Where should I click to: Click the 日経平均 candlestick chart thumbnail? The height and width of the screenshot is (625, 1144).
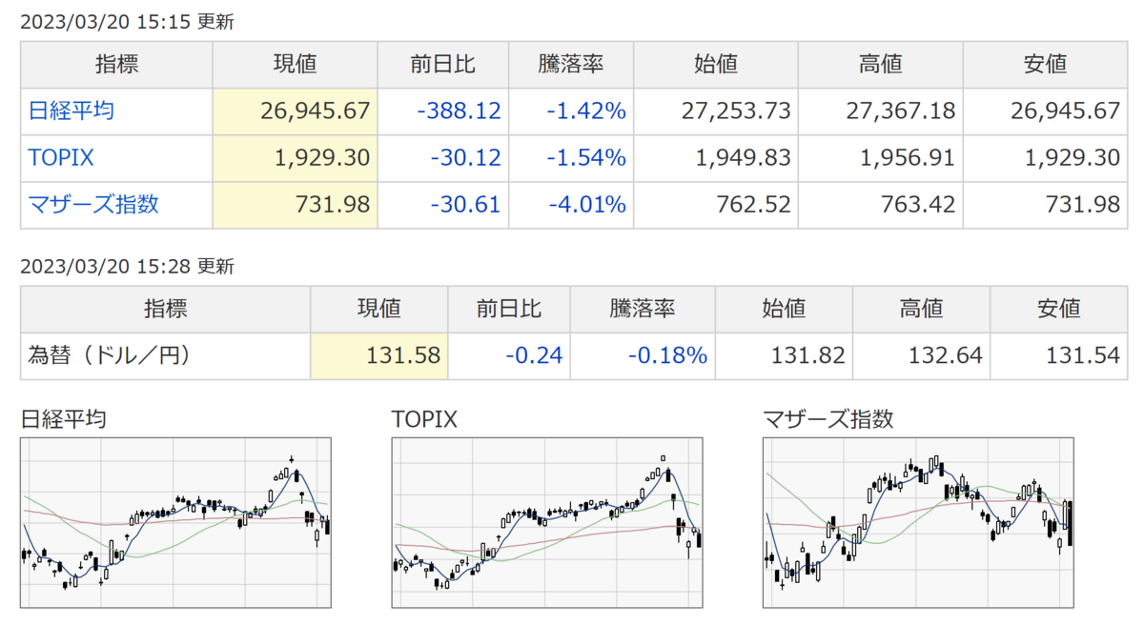[175, 521]
